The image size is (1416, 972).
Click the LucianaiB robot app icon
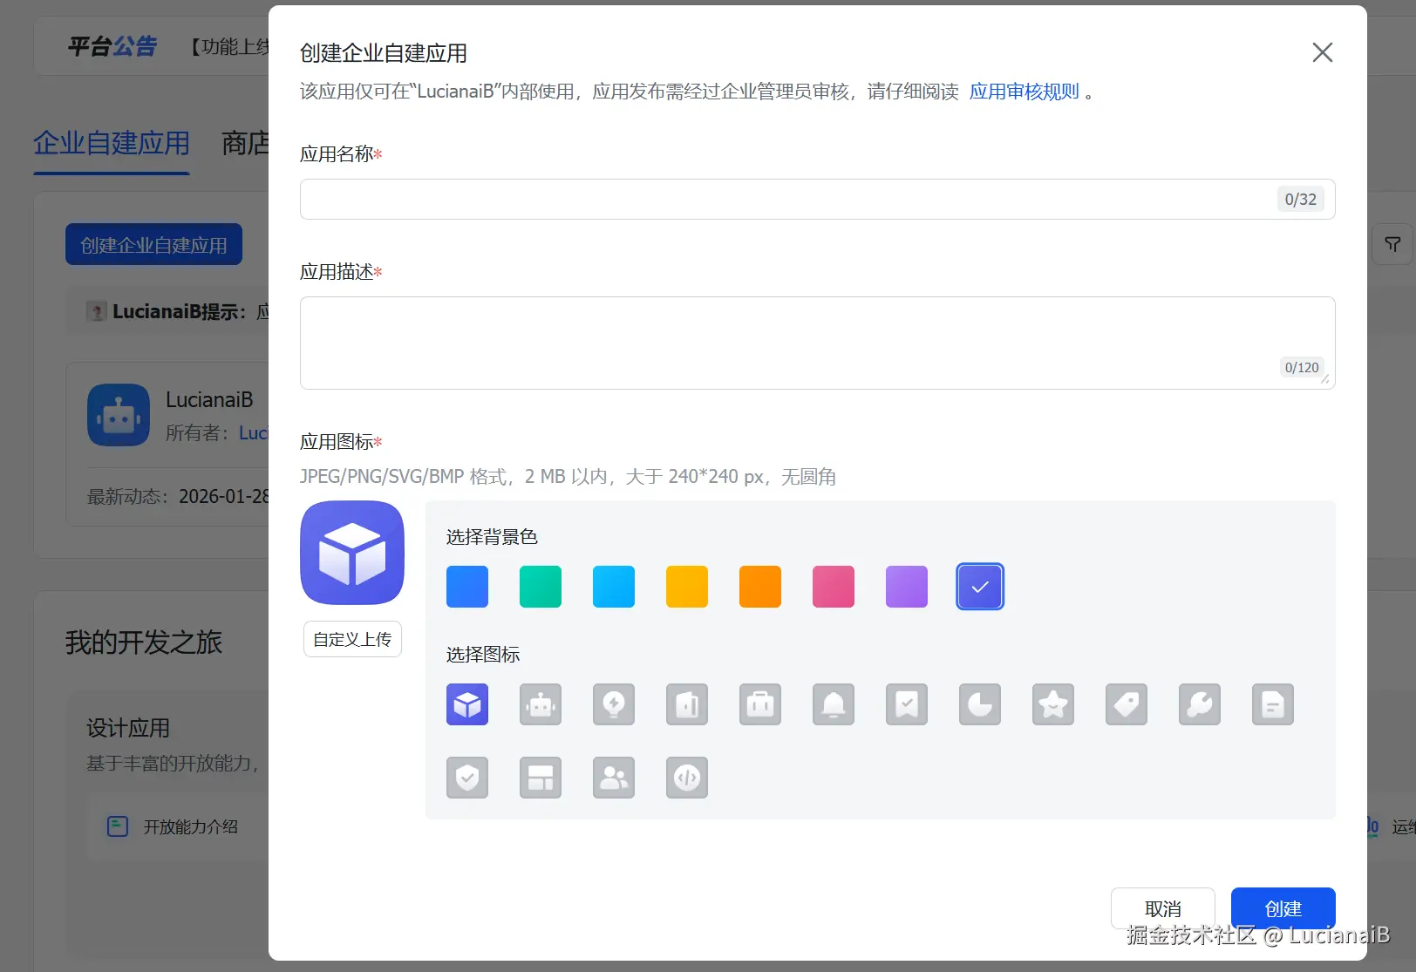coord(119,415)
